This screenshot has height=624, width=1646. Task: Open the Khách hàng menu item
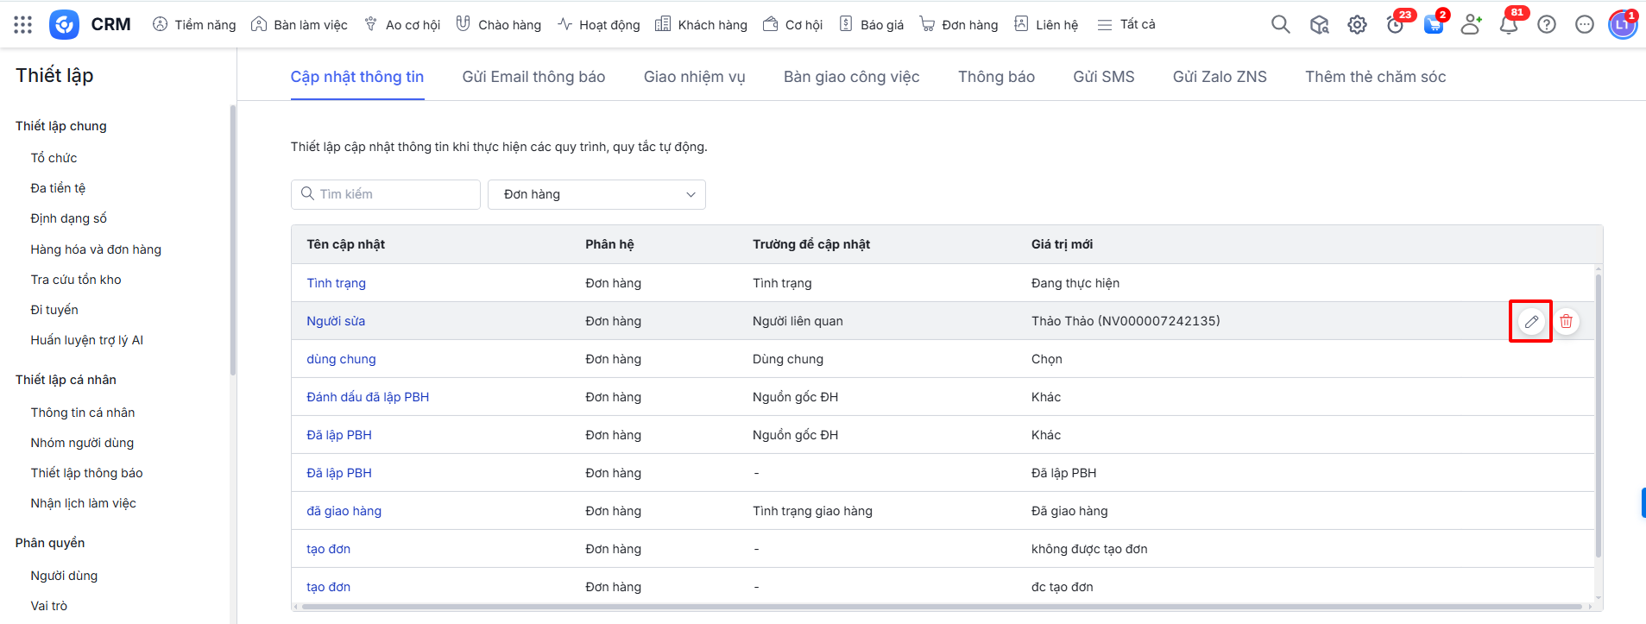click(x=701, y=24)
